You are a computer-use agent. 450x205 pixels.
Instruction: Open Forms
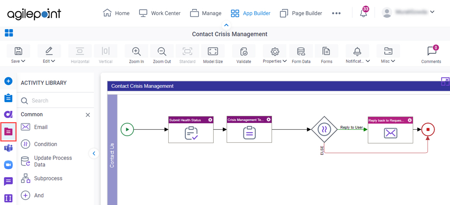point(326,55)
